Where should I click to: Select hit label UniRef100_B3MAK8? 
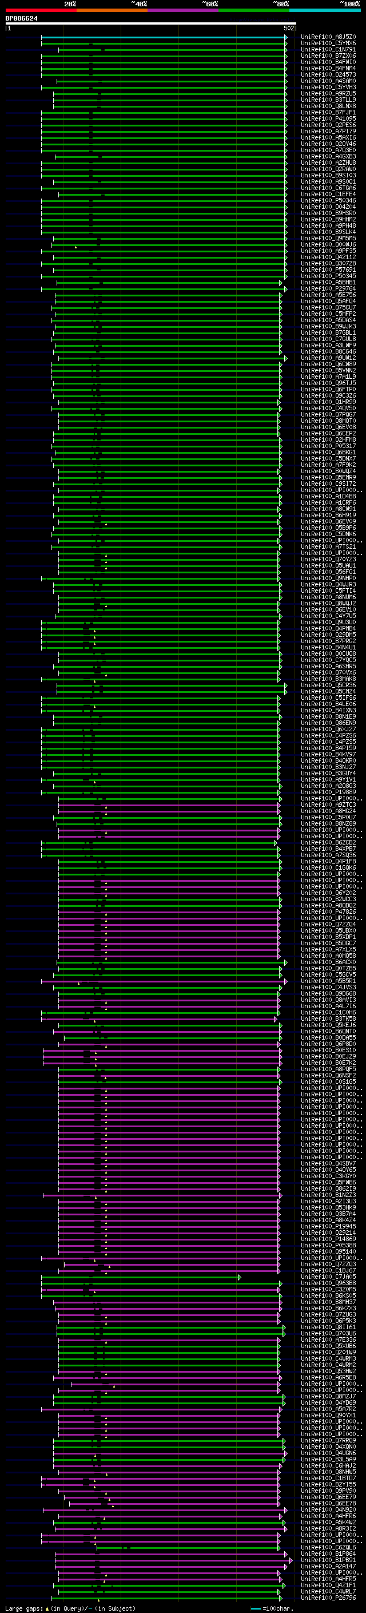point(328,679)
